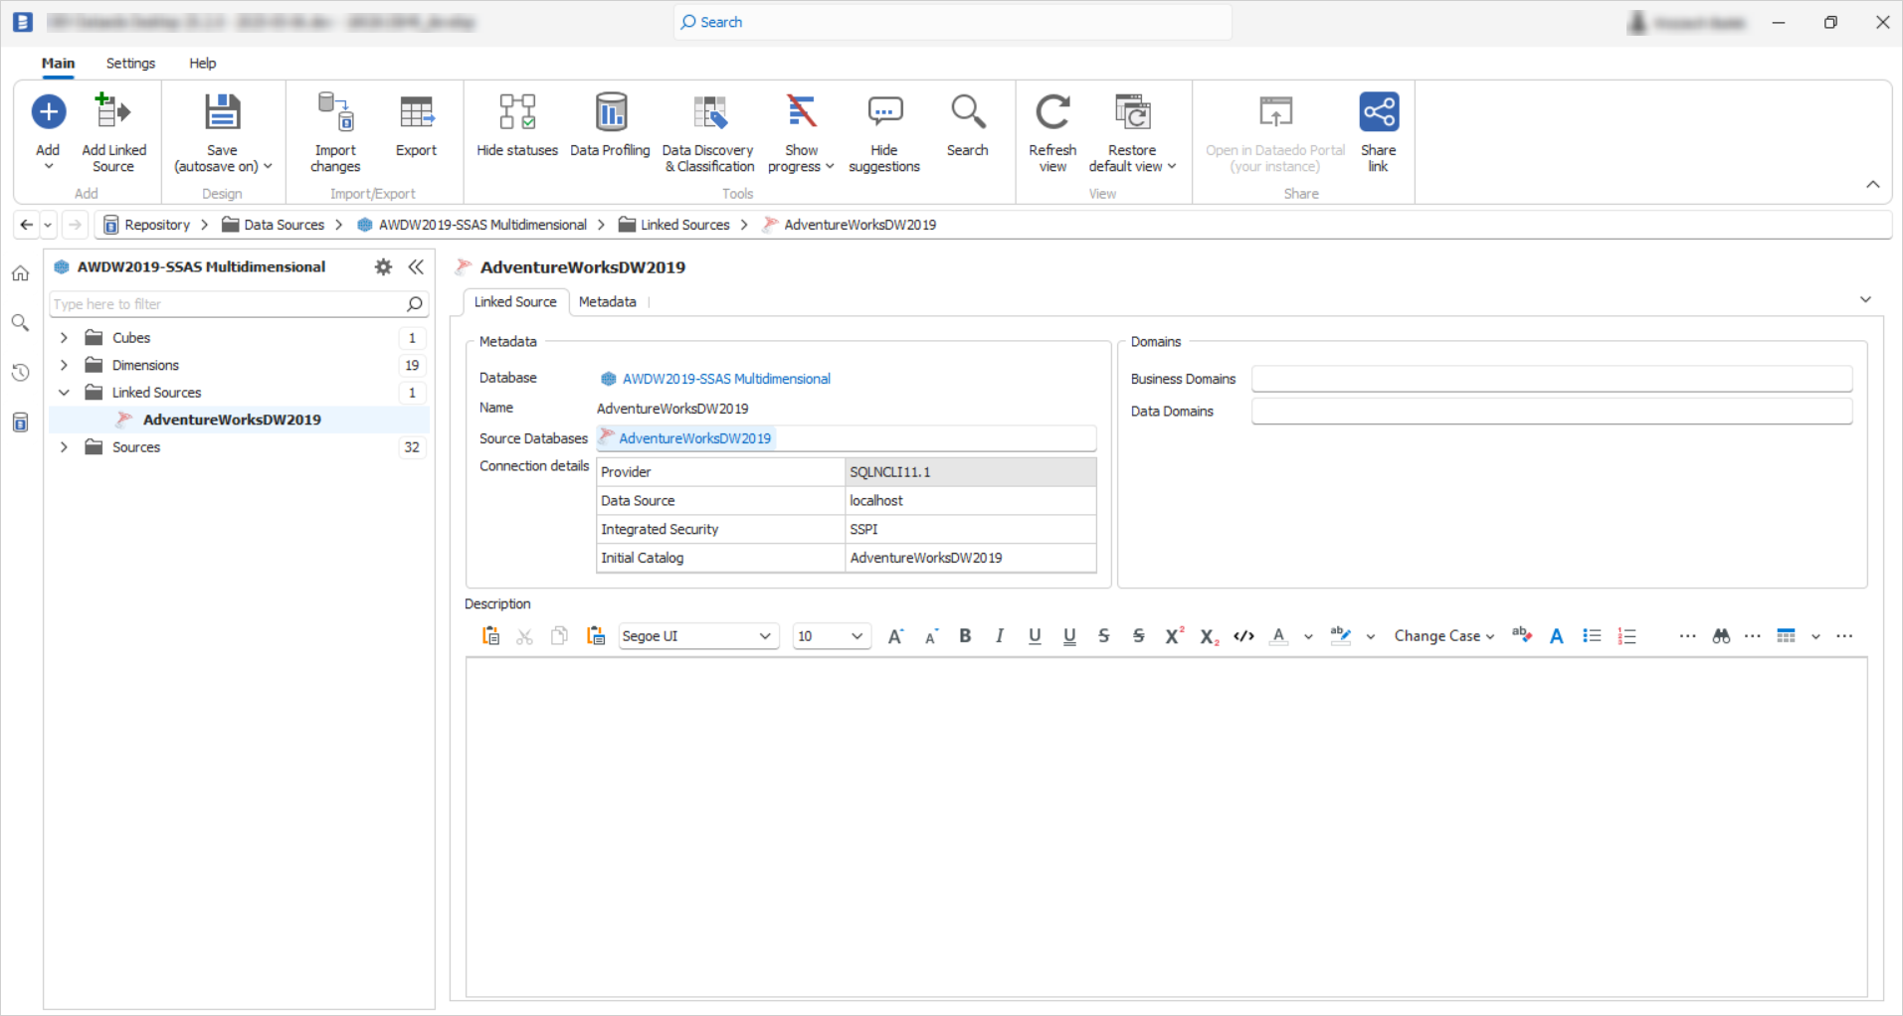Open the AWDW2019-SSAS Multidimensional database link
Image resolution: width=1903 pixels, height=1016 pixels.
726,379
